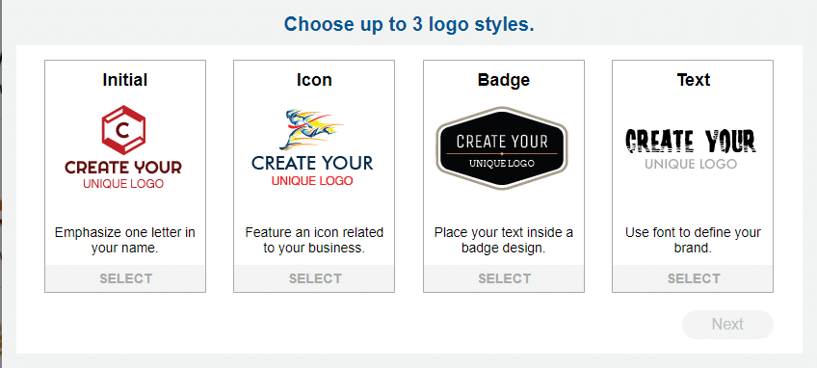817x368 pixels.
Task: Click the Icon card heading
Action: point(314,80)
